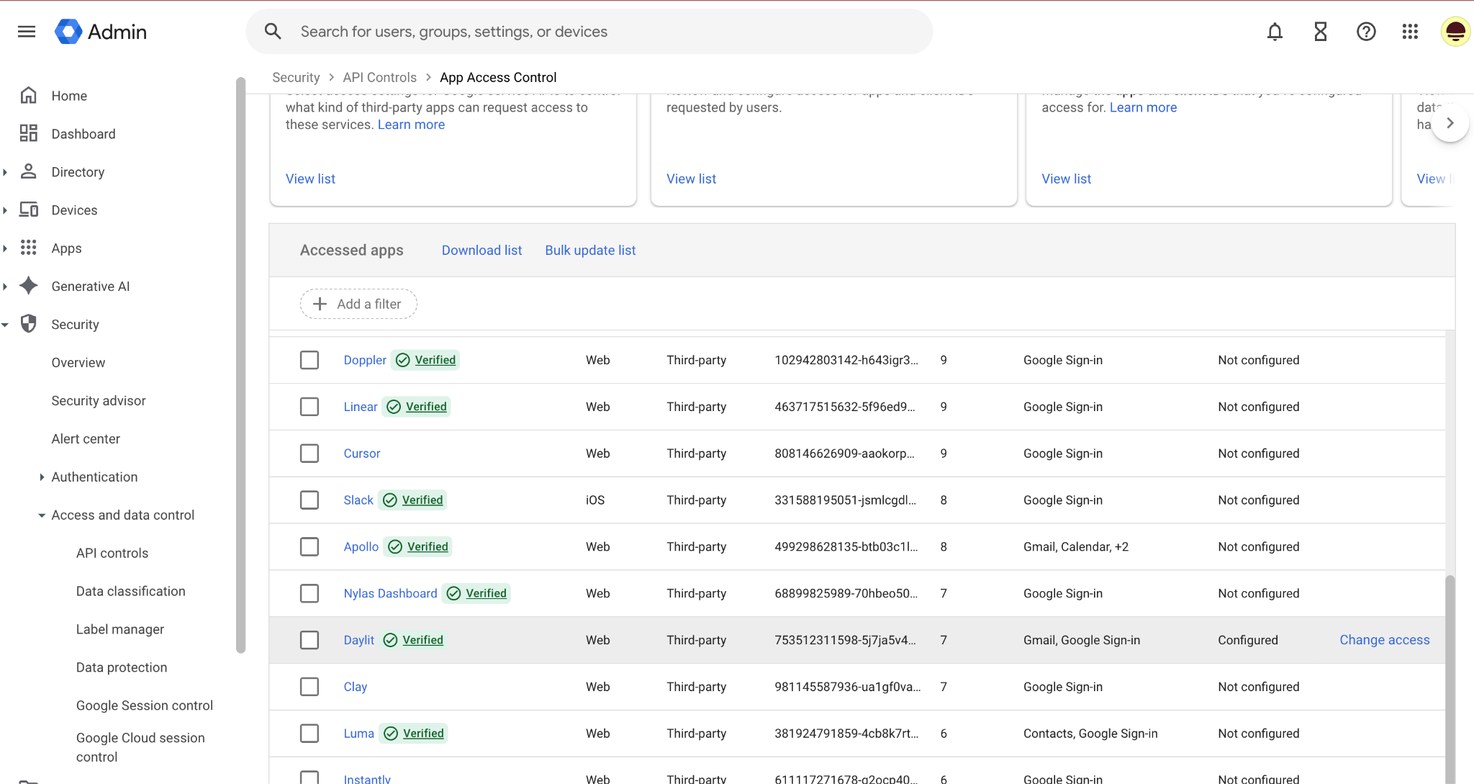Check the Daylit row checkbox
The image size is (1474, 784).
coord(309,640)
